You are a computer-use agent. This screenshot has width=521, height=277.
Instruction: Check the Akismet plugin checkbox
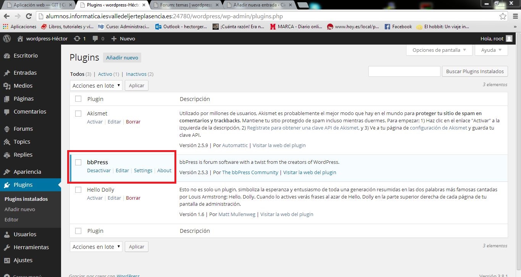78,114
